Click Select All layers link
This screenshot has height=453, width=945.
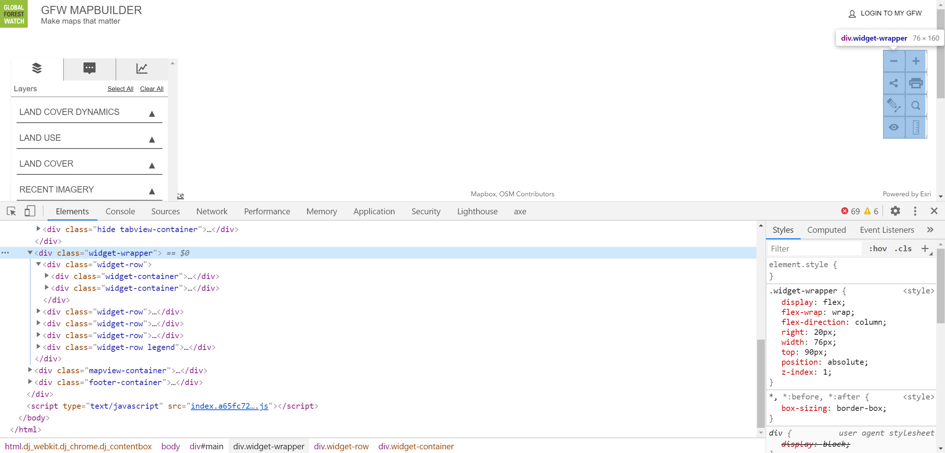(x=120, y=89)
